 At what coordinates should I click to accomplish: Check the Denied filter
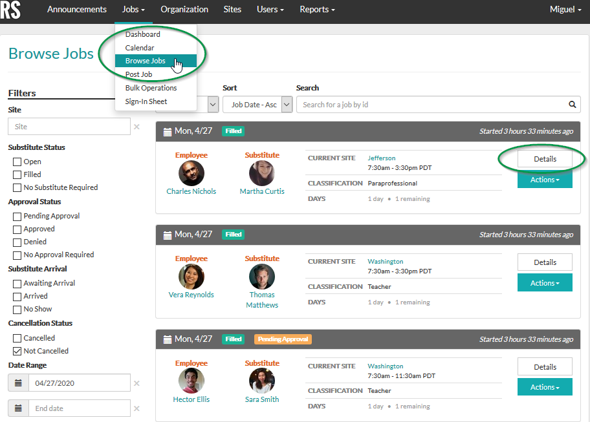(x=17, y=242)
